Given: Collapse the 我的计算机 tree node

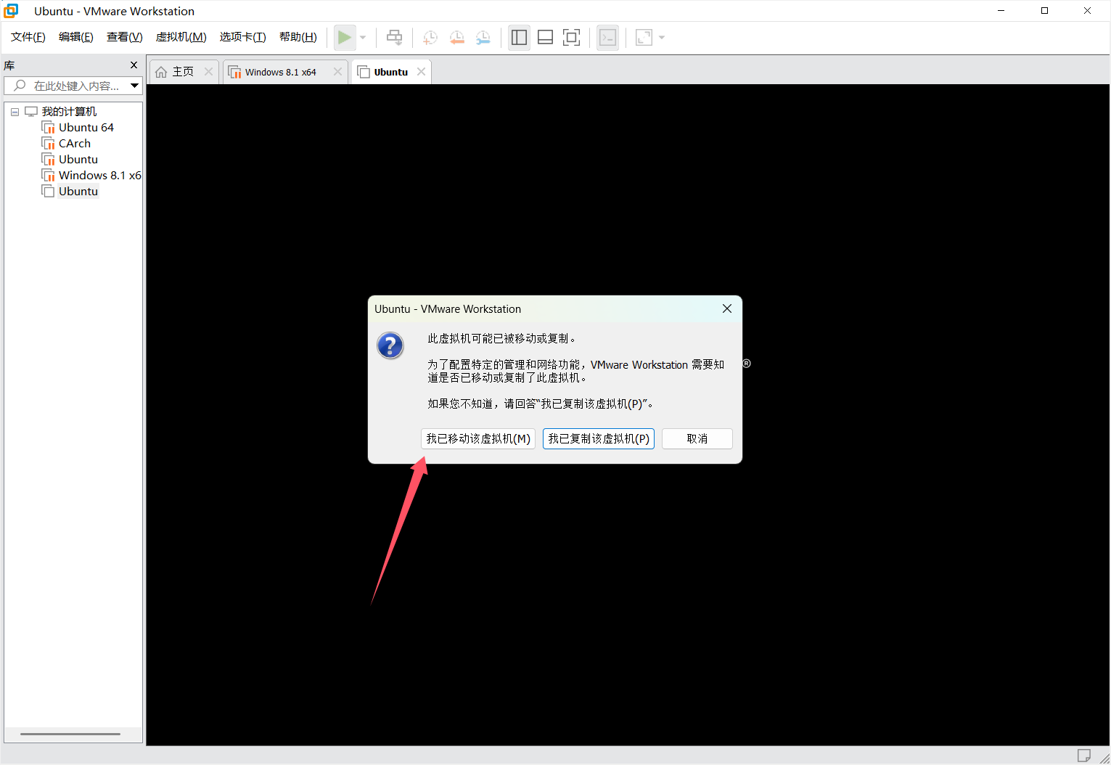Looking at the screenshot, I should pos(15,112).
